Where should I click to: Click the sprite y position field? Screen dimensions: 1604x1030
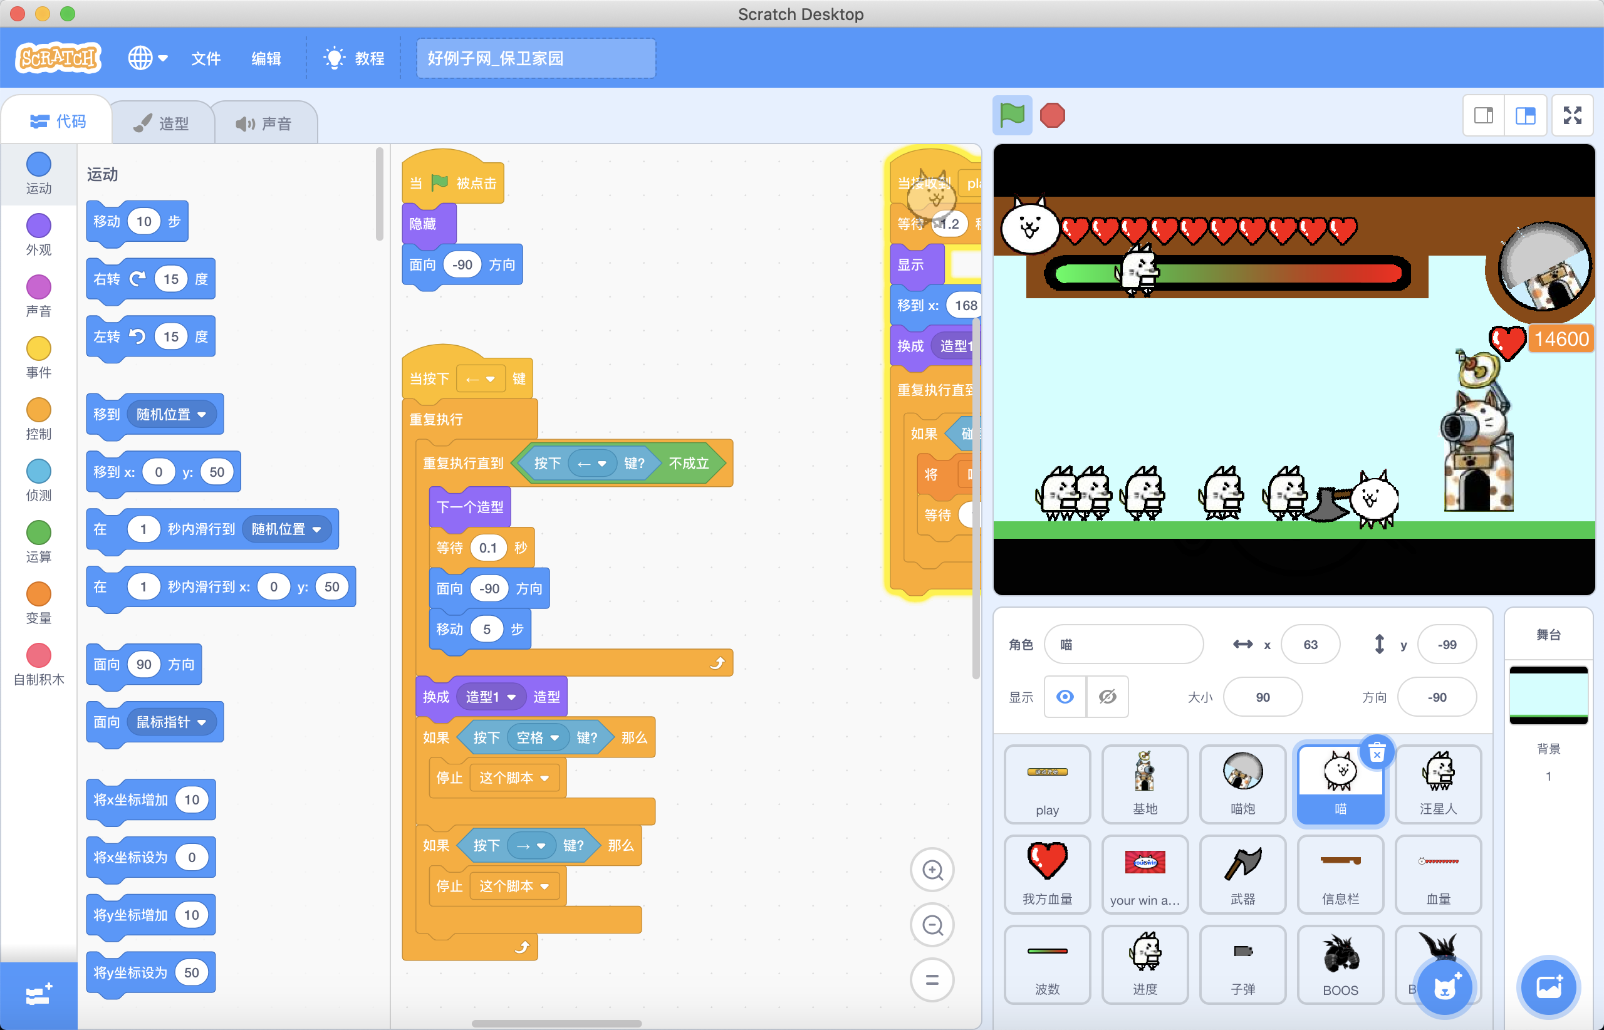1447,644
